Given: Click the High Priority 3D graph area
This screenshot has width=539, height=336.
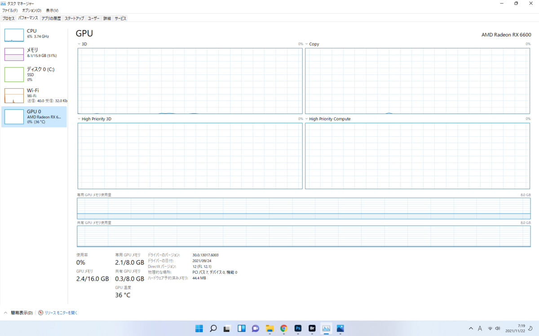Looking at the screenshot, I should coord(190,156).
